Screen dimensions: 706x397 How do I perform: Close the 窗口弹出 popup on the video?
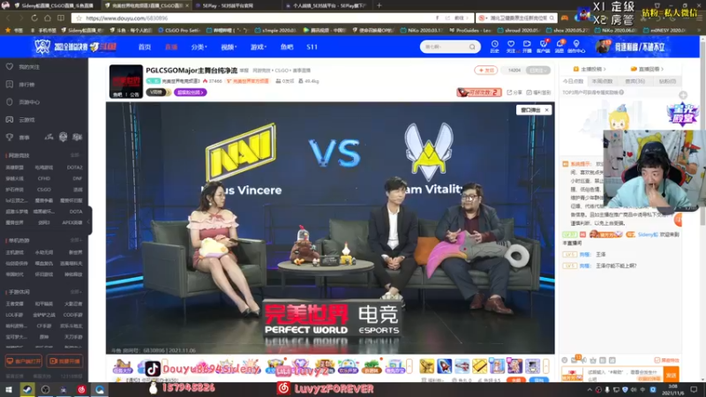546,109
